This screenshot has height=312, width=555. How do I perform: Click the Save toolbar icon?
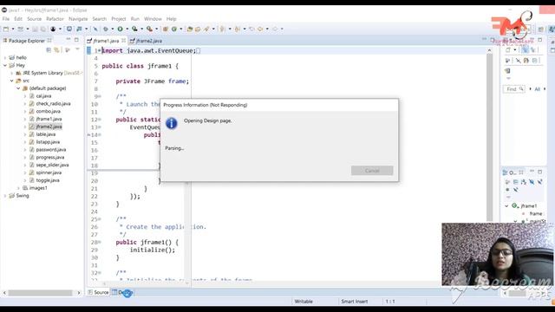tap(35, 29)
